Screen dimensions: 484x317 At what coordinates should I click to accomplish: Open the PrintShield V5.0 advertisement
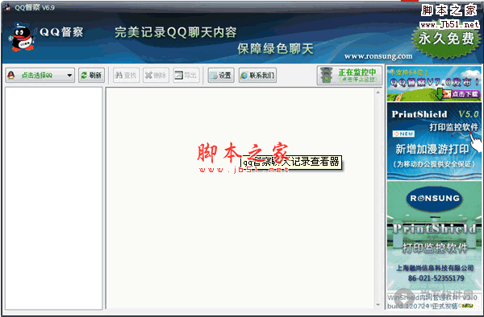click(434, 141)
